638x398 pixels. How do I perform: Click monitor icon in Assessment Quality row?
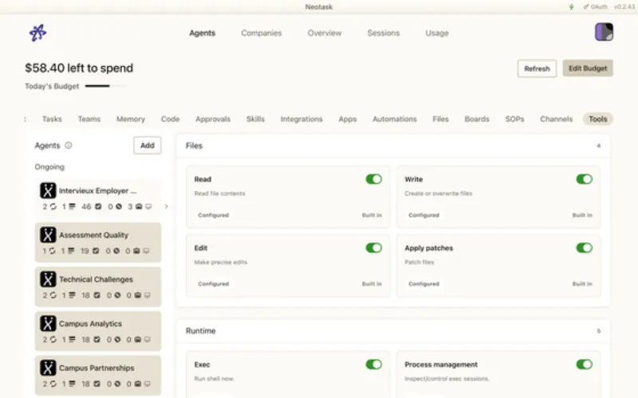(x=146, y=251)
